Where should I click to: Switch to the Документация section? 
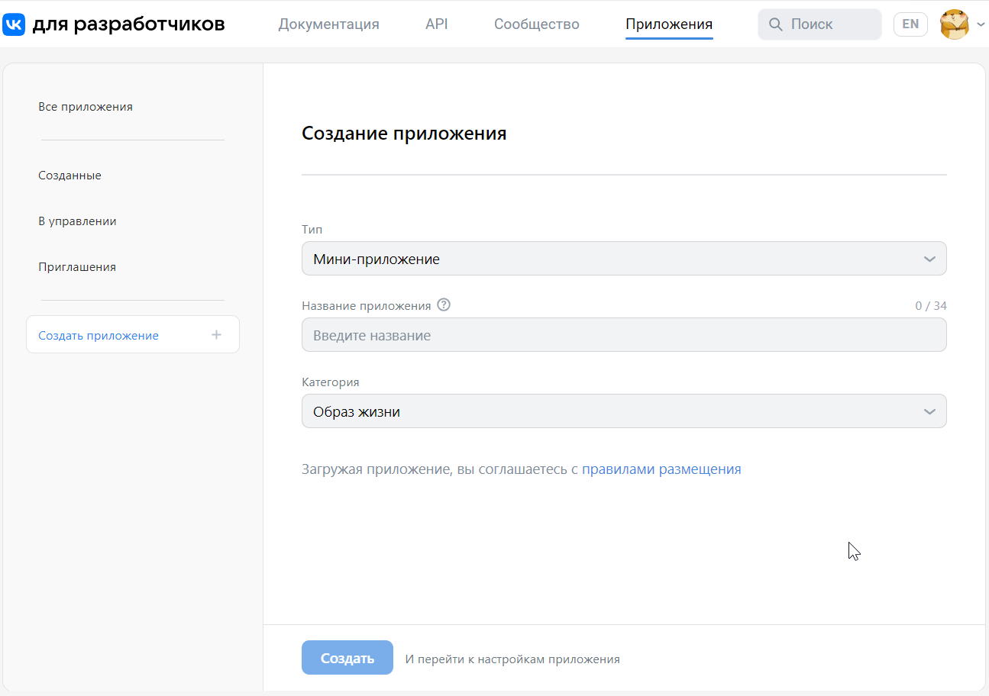click(x=328, y=24)
